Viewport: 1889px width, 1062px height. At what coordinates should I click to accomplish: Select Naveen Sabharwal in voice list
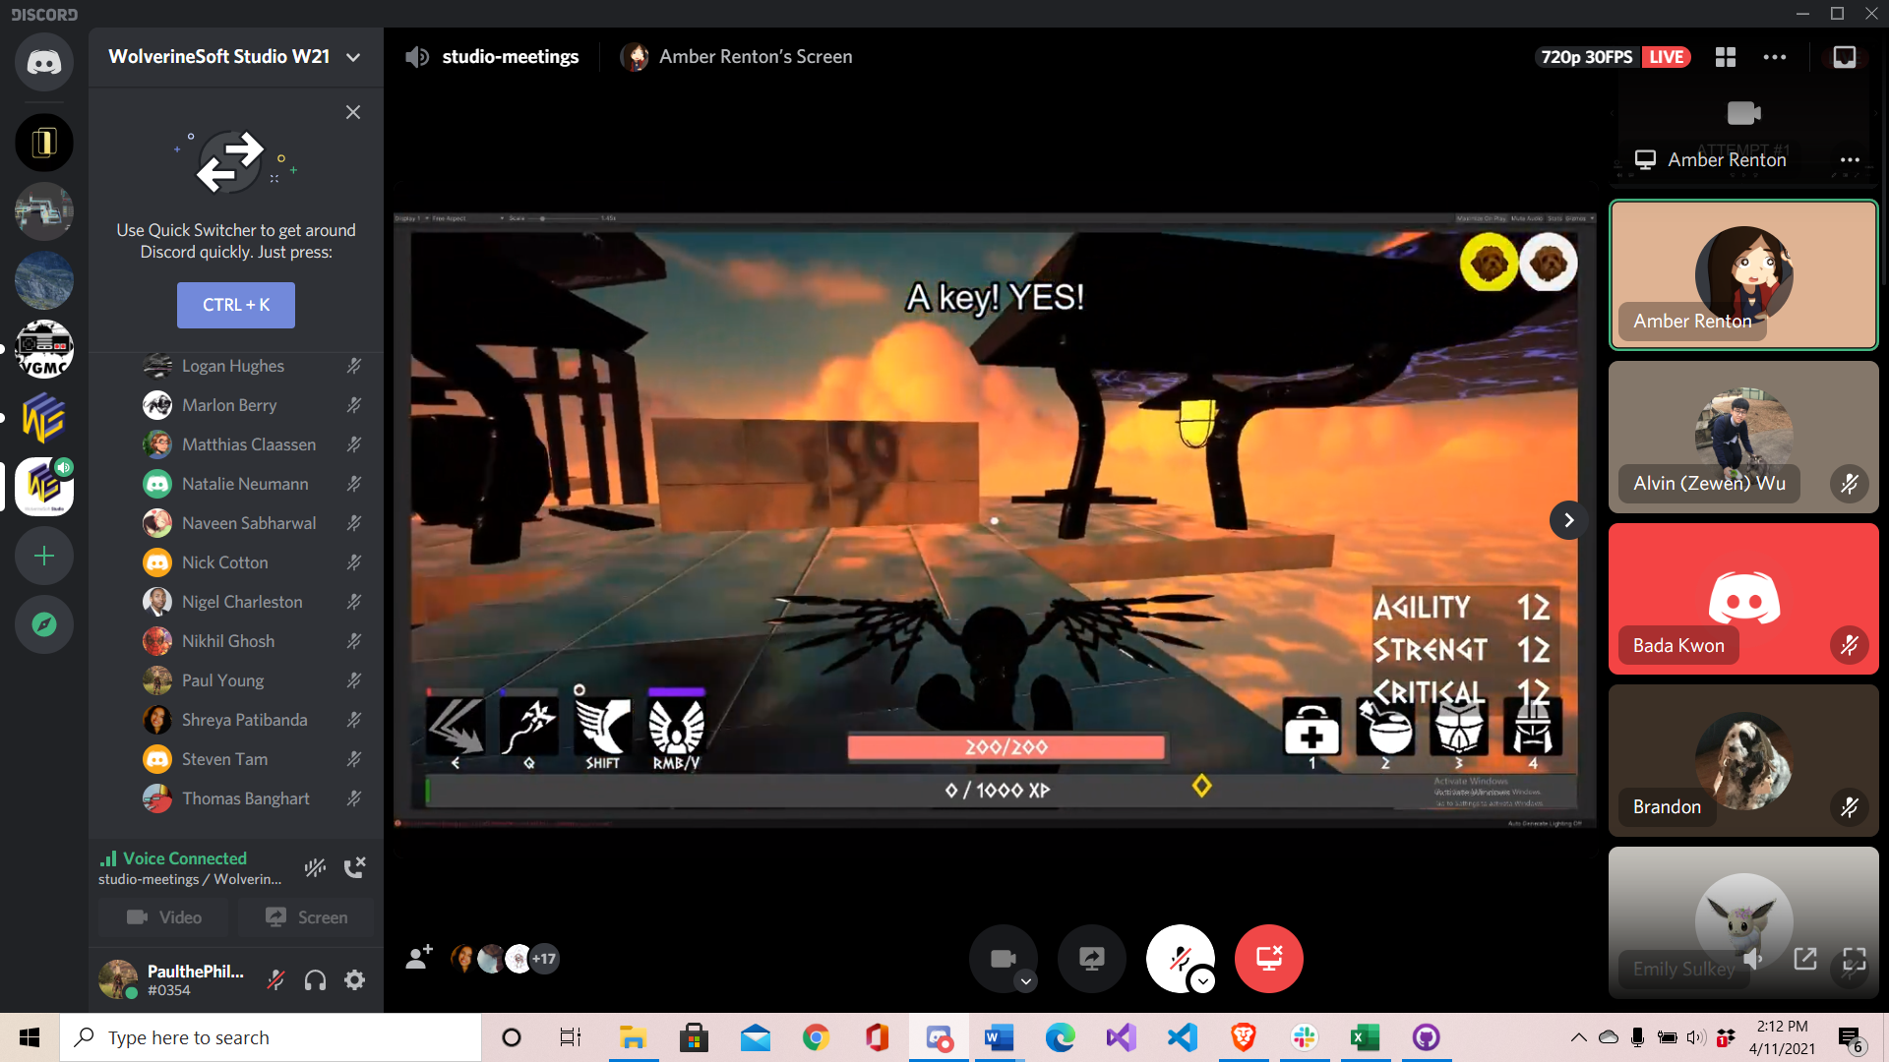click(252, 523)
